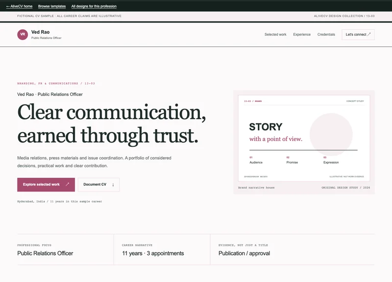Click '03 Expression' in the story card
The image size is (392, 282).
coord(331,160)
